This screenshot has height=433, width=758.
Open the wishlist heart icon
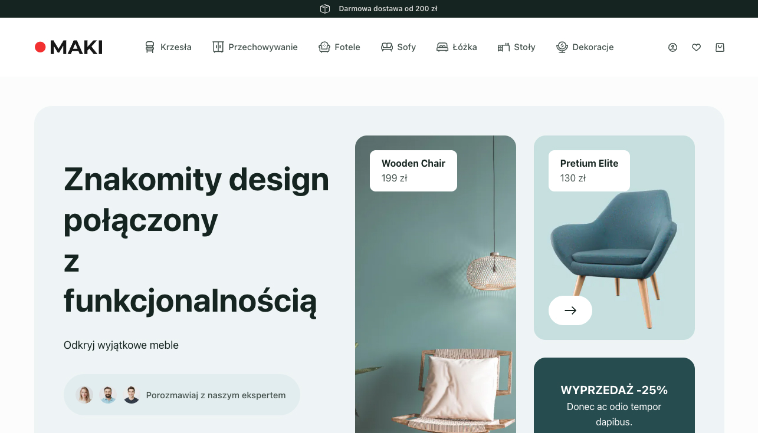696,47
